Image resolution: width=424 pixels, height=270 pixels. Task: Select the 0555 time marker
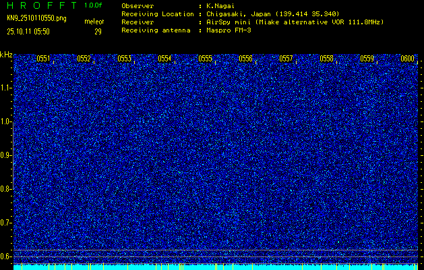coord(205,59)
